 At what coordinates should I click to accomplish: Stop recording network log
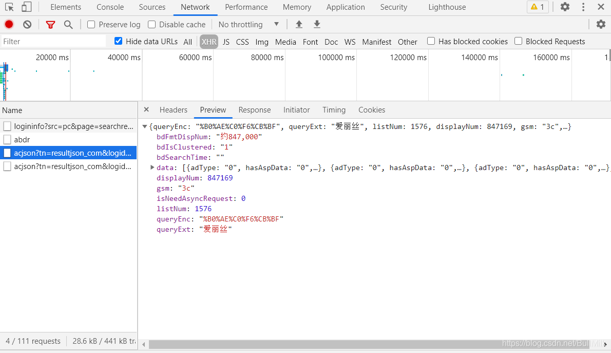coord(8,24)
